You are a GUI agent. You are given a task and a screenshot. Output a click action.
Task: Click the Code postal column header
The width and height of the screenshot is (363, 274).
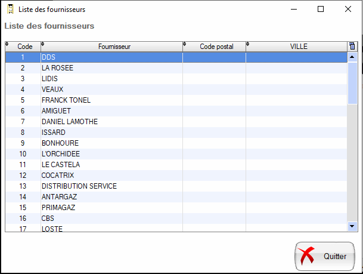(216, 47)
